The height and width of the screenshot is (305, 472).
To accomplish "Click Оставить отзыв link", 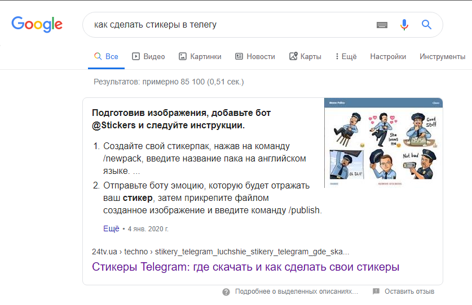I will tap(409, 291).
